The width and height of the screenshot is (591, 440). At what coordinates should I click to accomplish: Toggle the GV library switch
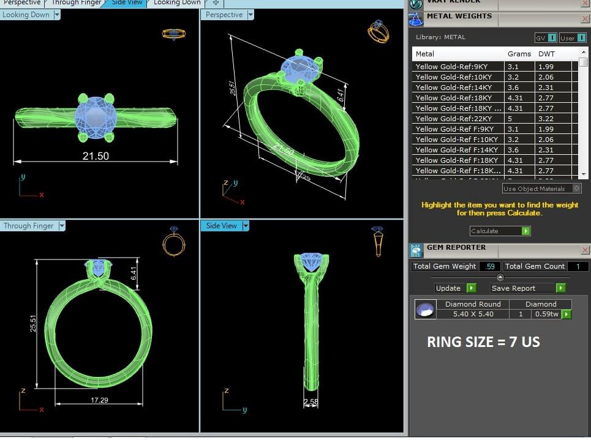[x=552, y=38]
